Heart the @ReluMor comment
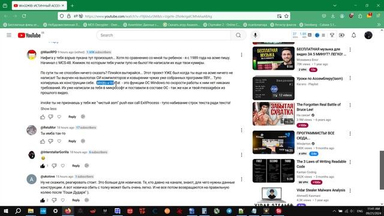Viewport: 384px width, 216px height. point(59,141)
